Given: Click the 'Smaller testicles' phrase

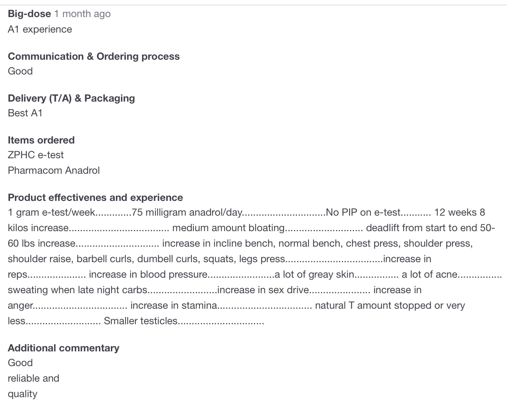Looking at the screenshot, I should point(140,321).
